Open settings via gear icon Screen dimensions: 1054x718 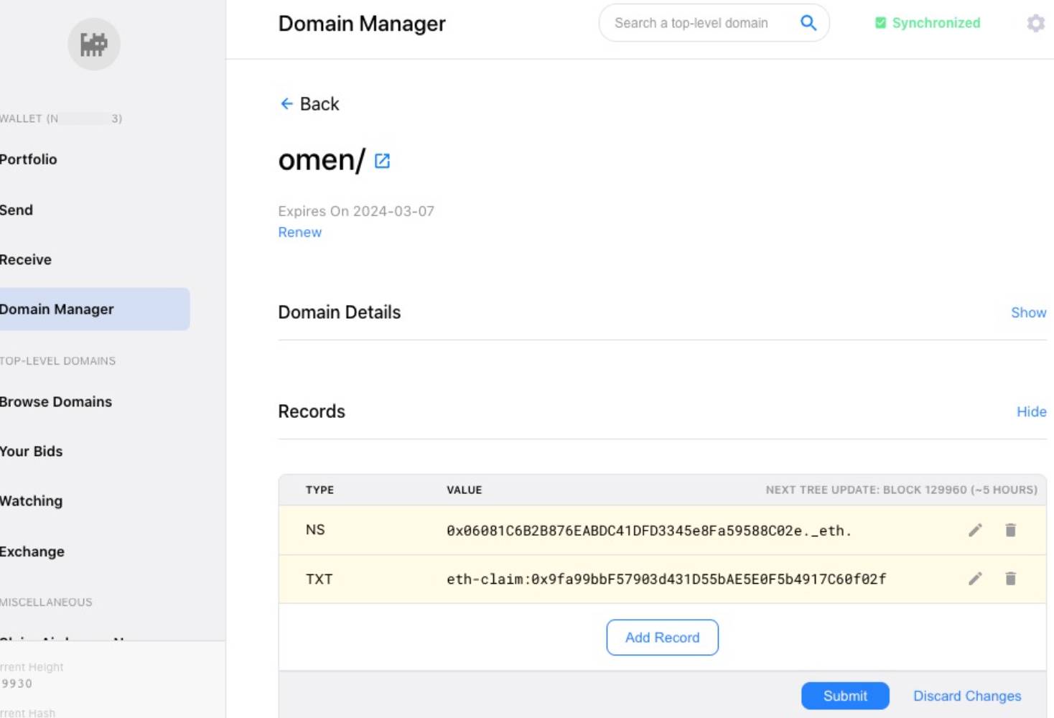1035,23
